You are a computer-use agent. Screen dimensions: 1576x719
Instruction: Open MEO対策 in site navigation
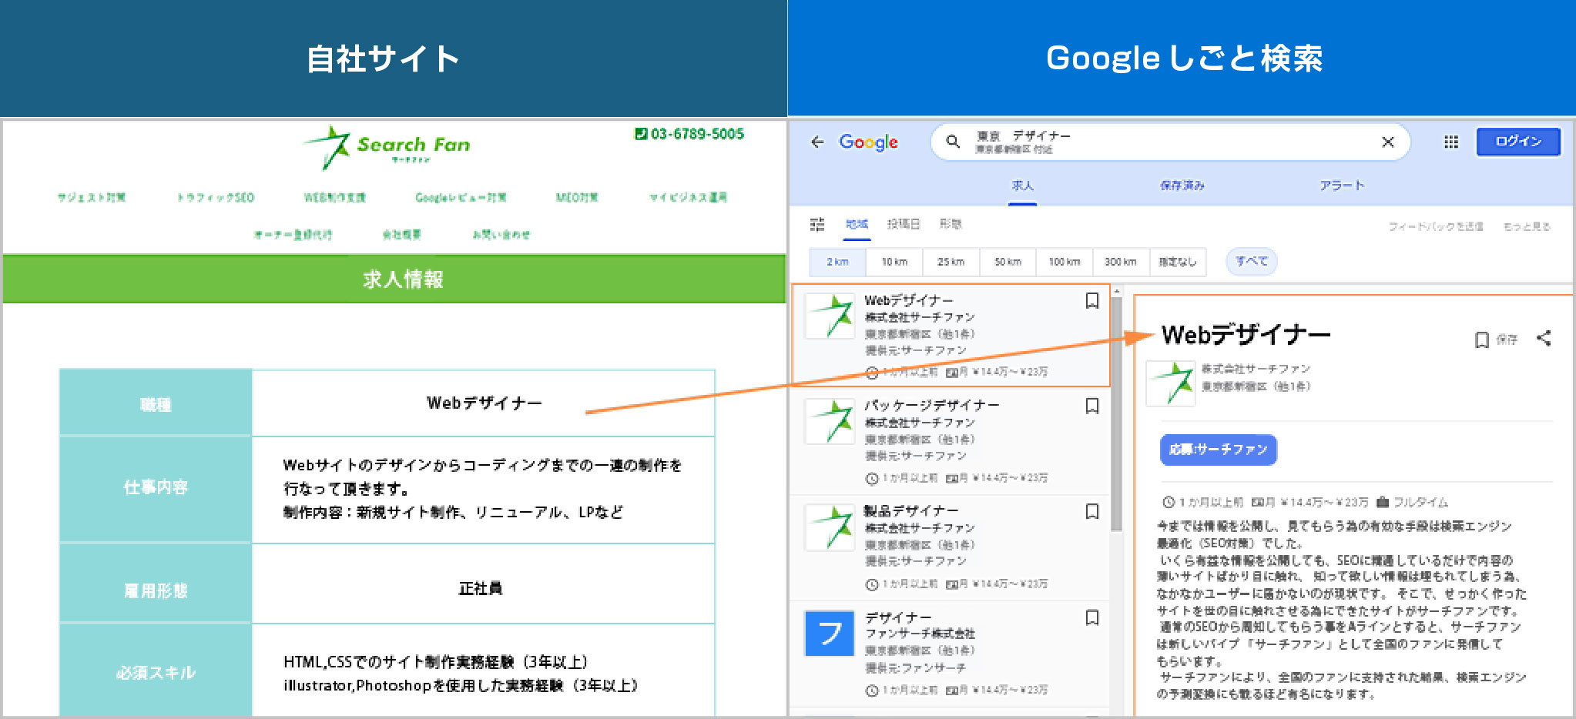click(x=577, y=198)
